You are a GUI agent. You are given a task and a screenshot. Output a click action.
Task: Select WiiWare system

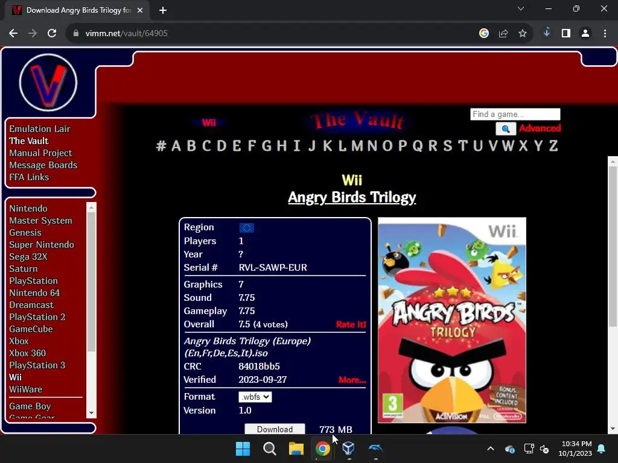click(25, 389)
